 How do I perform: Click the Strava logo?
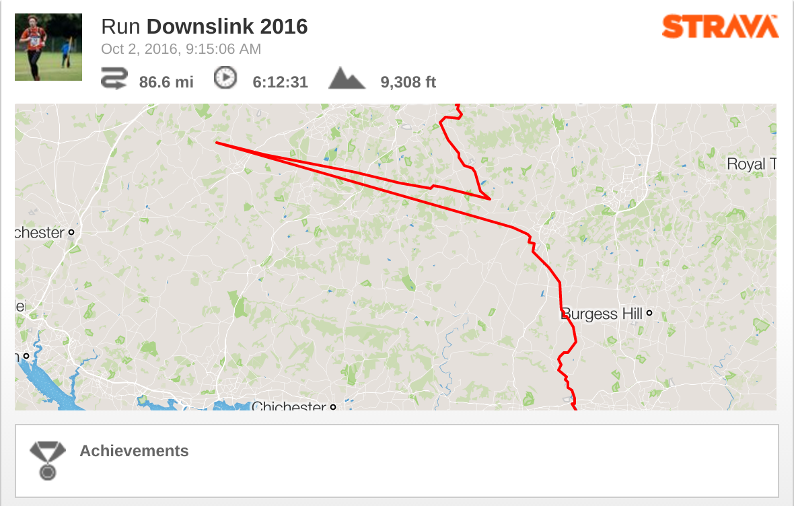(x=720, y=26)
